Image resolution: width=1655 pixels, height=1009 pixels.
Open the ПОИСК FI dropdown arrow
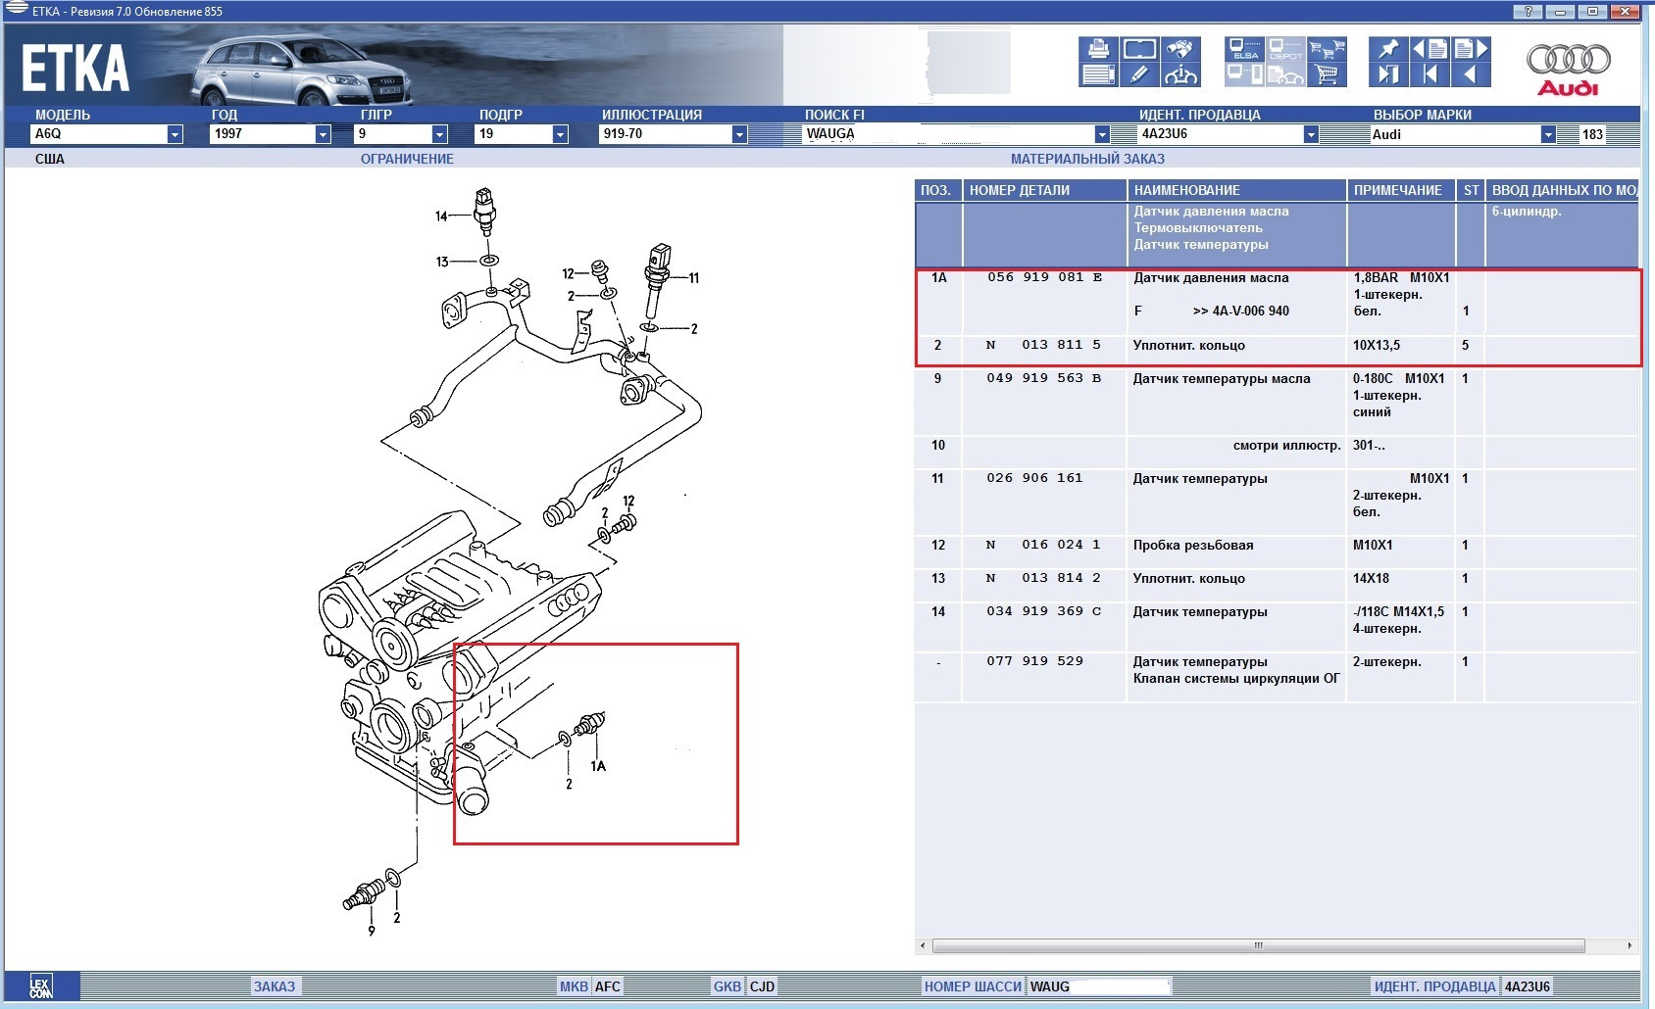1102,134
